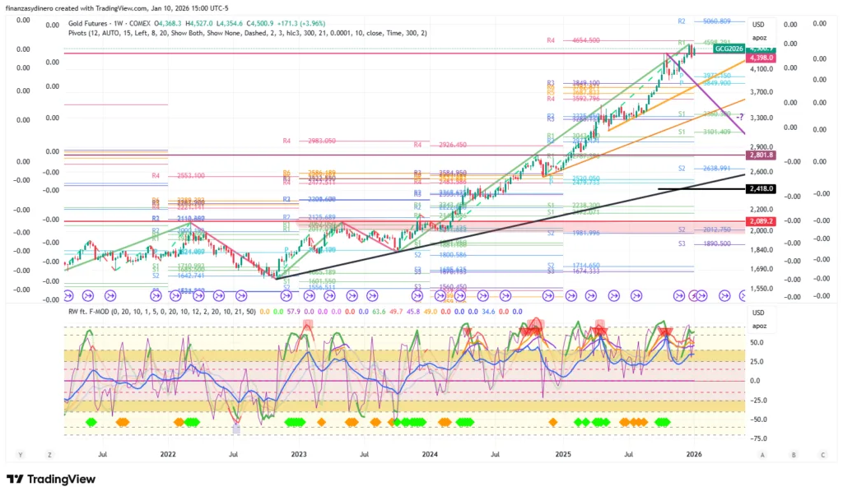Viewport: 843px width, 496px height.
Task: Click the 2,089.2 red price level label
Action: click(761, 221)
